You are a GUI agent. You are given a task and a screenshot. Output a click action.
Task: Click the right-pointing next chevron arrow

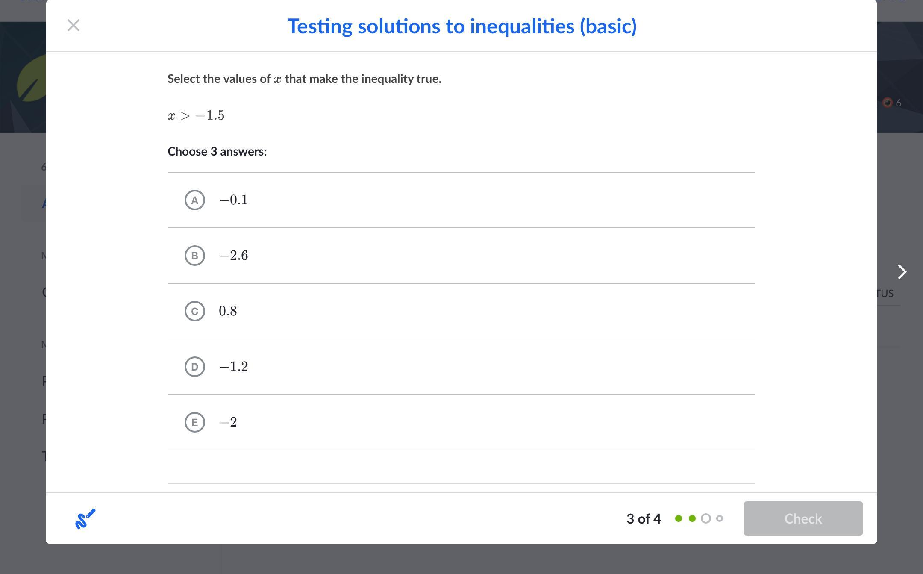point(902,272)
